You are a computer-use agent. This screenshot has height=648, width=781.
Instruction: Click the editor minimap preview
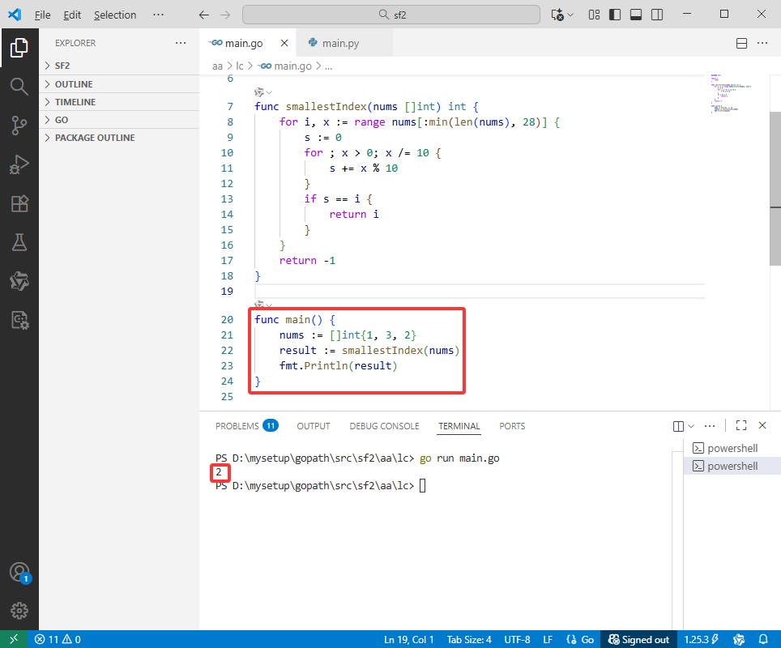point(732,94)
